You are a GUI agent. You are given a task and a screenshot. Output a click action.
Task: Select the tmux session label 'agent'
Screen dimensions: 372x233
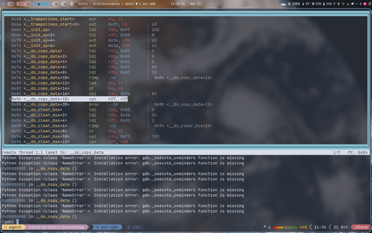pyautogui.click(x=13, y=227)
